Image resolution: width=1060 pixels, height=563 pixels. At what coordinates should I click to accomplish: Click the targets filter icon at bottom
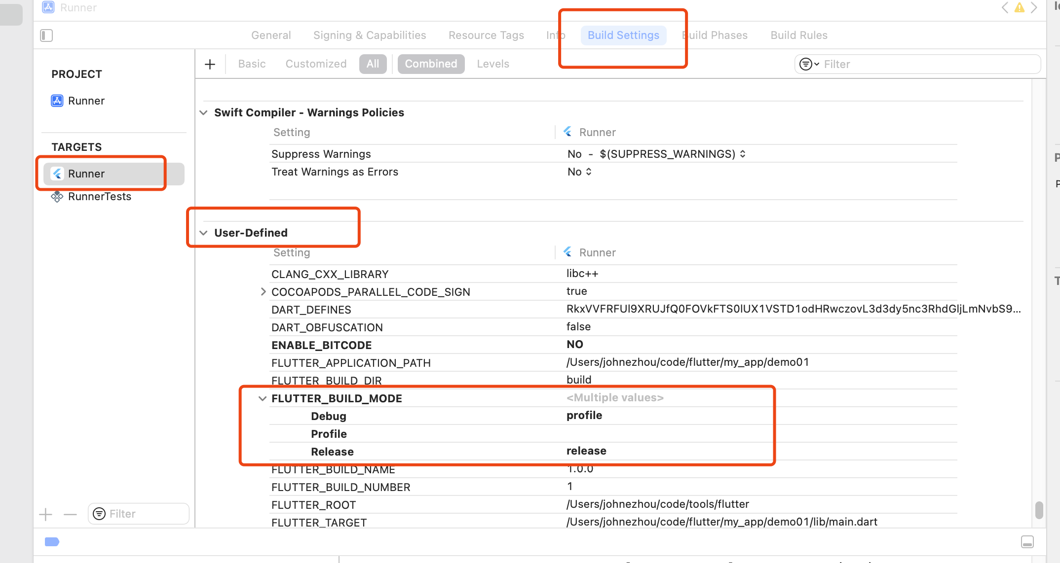[99, 514]
